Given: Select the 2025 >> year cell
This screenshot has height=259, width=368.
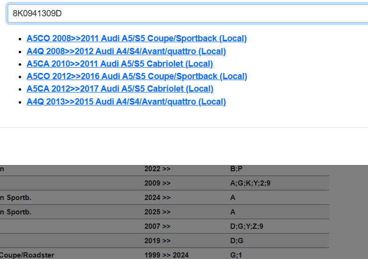Looking at the screenshot, I should pyautogui.click(x=157, y=212).
